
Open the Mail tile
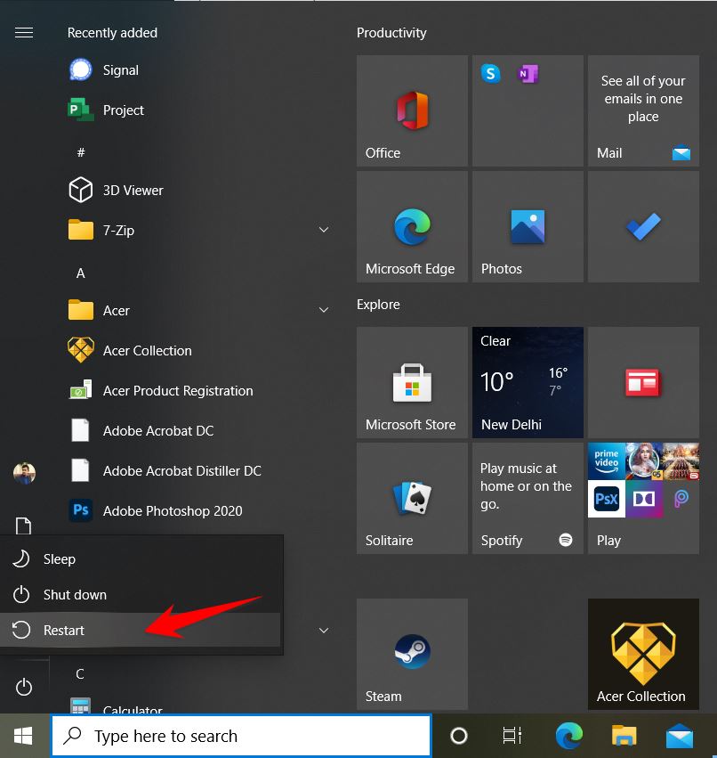[644, 110]
